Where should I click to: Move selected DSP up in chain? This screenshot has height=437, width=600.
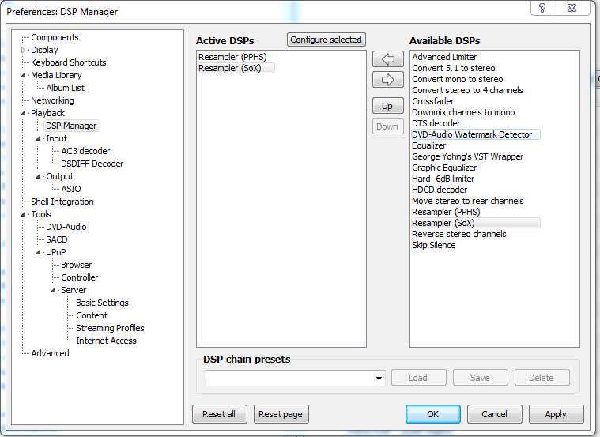[x=388, y=106]
